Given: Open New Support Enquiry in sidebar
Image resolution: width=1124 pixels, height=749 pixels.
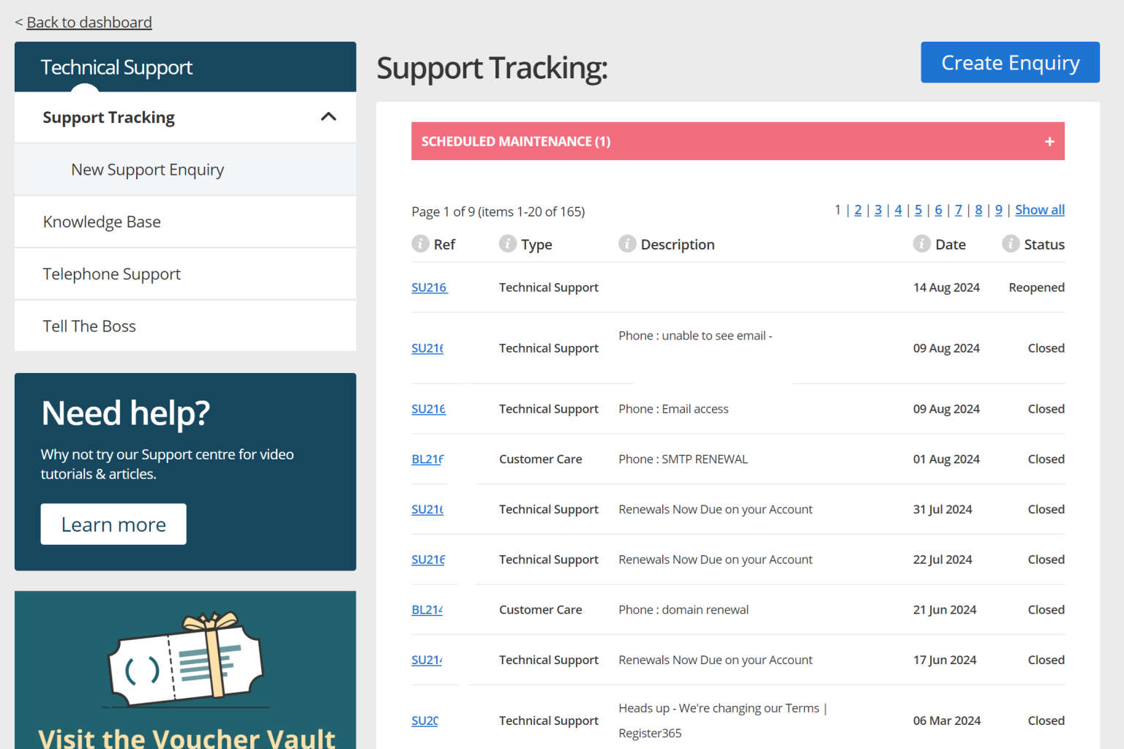Looking at the screenshot, I should tap(185, 170).
